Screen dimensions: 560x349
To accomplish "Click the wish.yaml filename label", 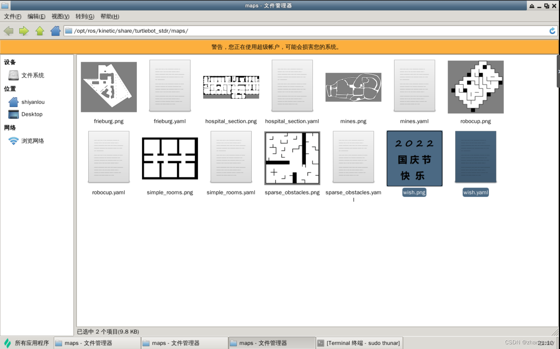I will tap(476, 193).
